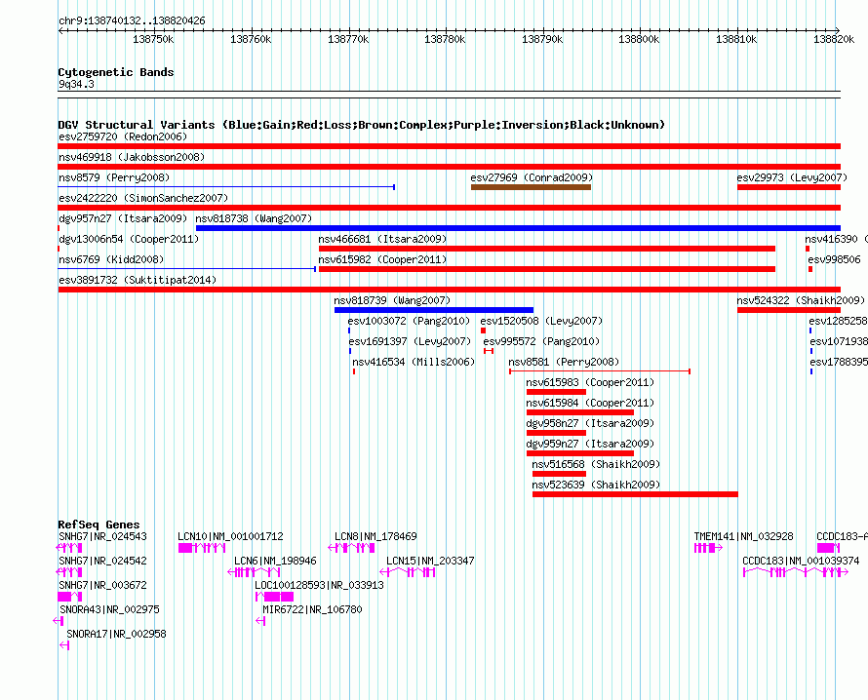
Task: Click the SNHG7|NR_024543 gene glyph
Action: coord(69,548)
